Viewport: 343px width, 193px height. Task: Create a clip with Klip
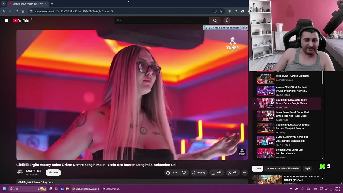233,173
